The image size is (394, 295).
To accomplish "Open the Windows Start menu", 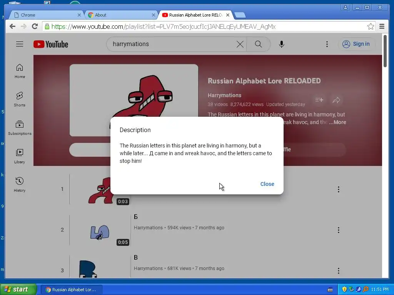I will tap(18, 290).
